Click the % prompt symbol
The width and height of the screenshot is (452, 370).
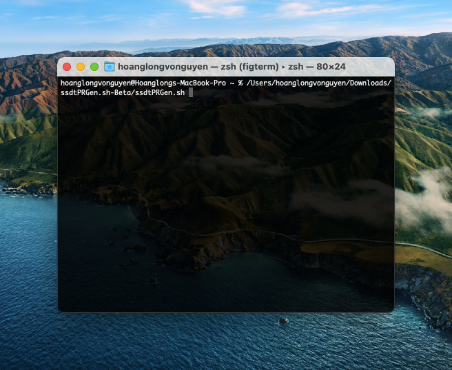pos(240,83)
